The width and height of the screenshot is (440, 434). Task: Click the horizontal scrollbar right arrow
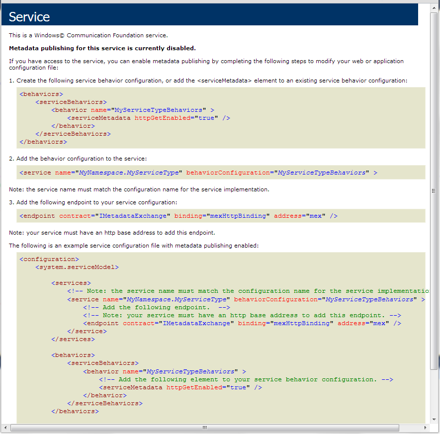pos(426,428)
